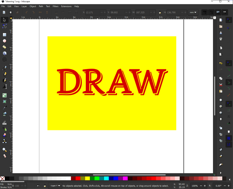Open the Layer menu
This screenshot has height=189, width=233.
pyautogui.click(x=24, y=6)
